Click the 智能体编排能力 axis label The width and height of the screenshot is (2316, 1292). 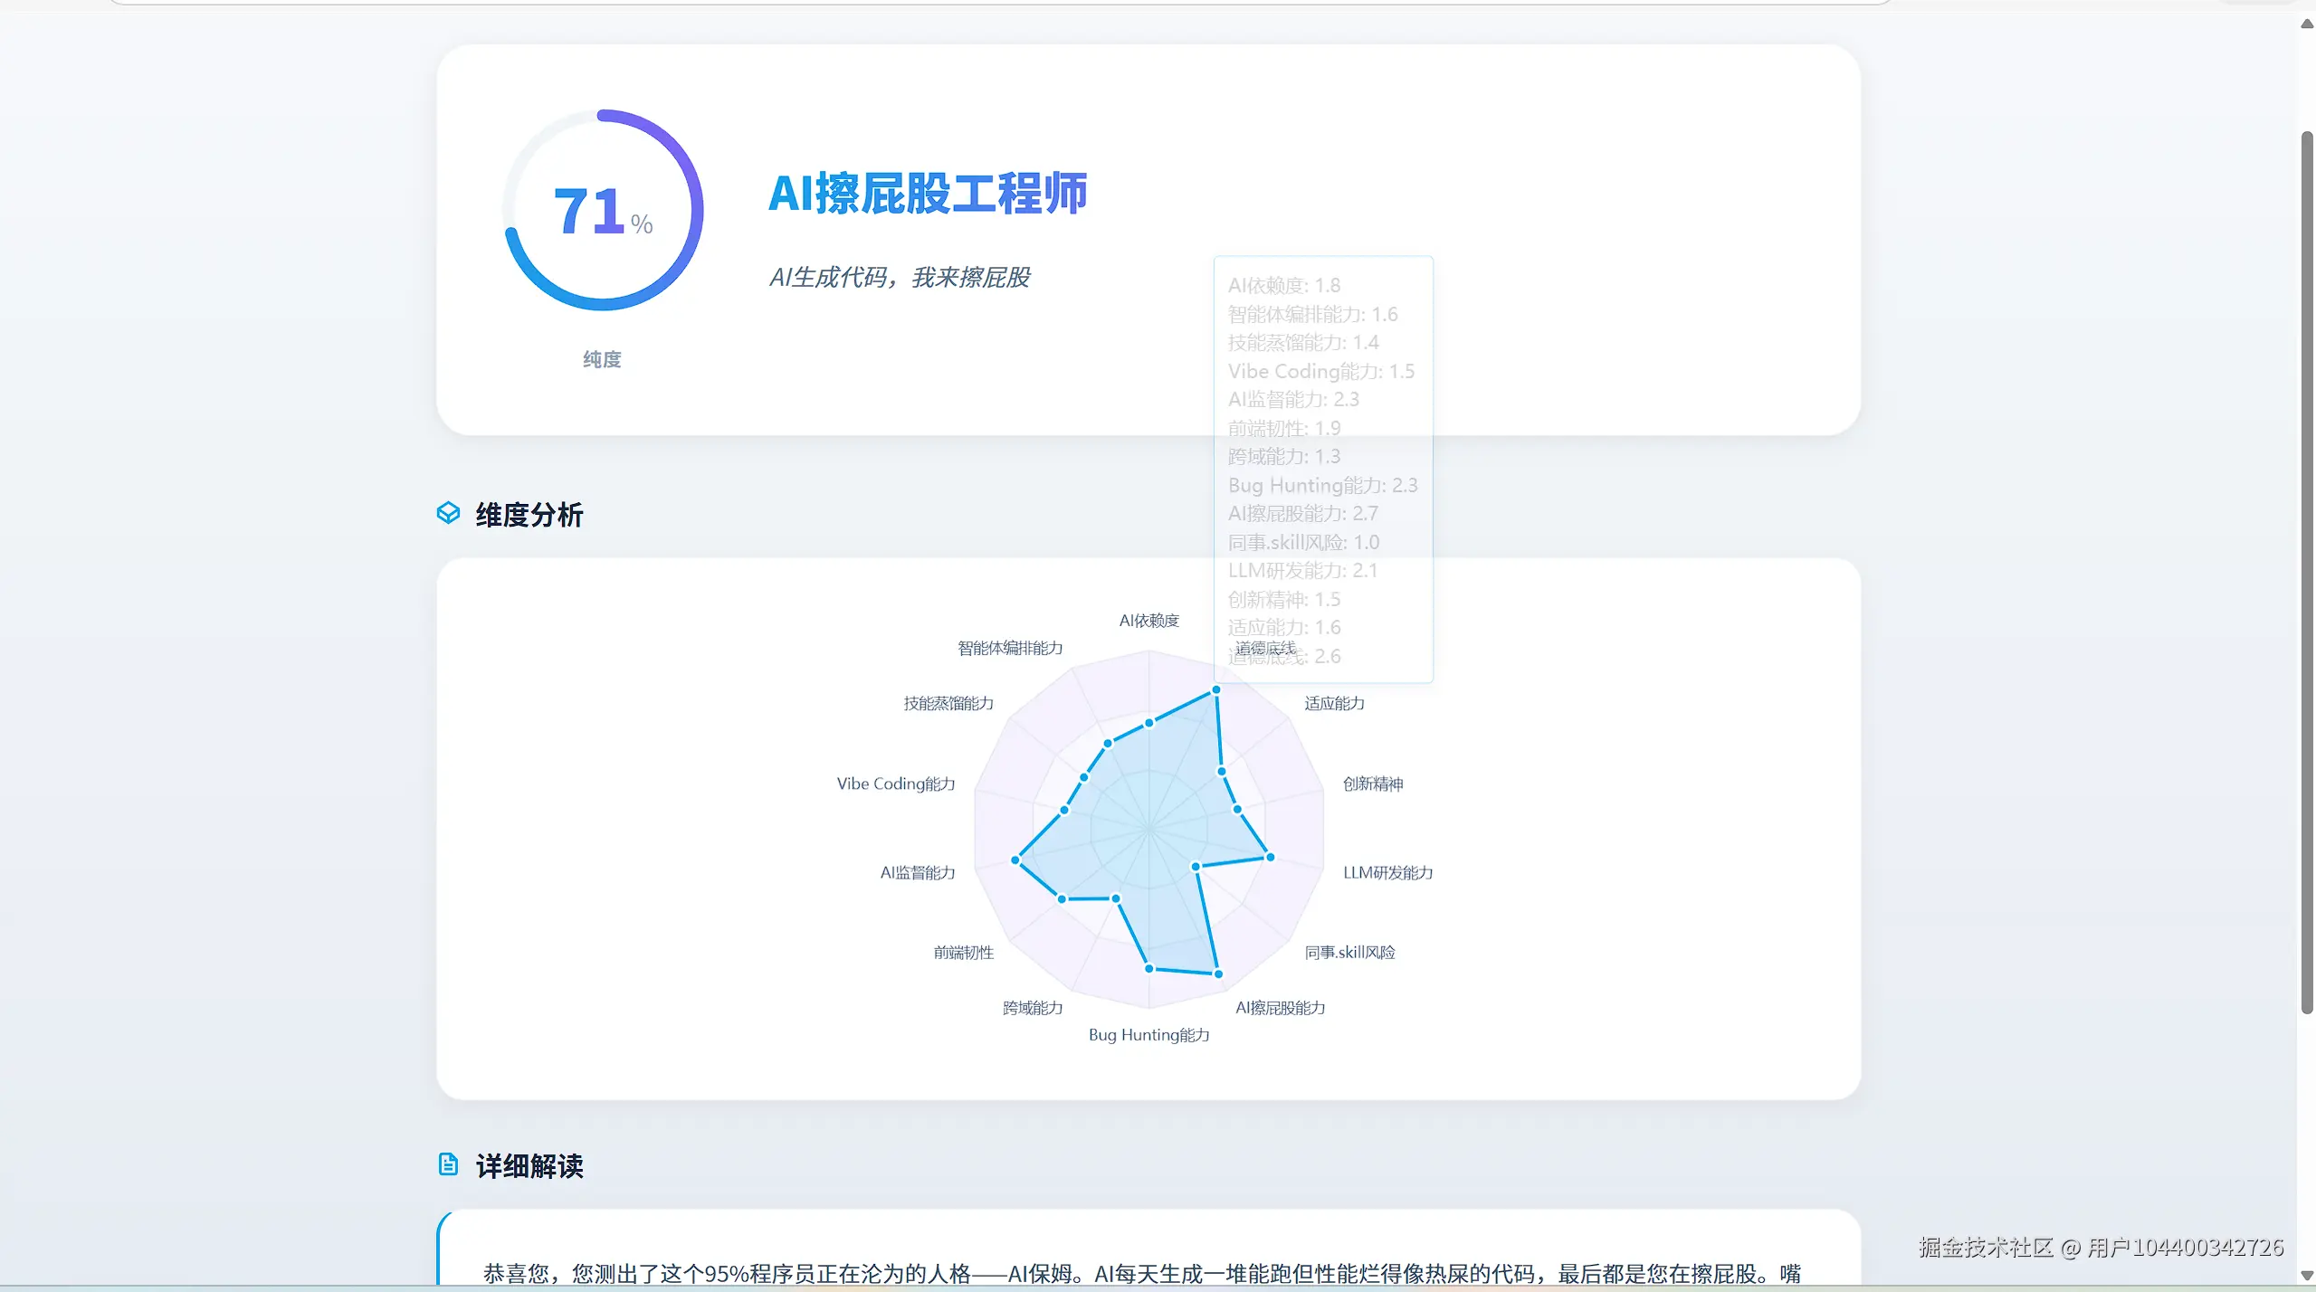point(1010,648)
